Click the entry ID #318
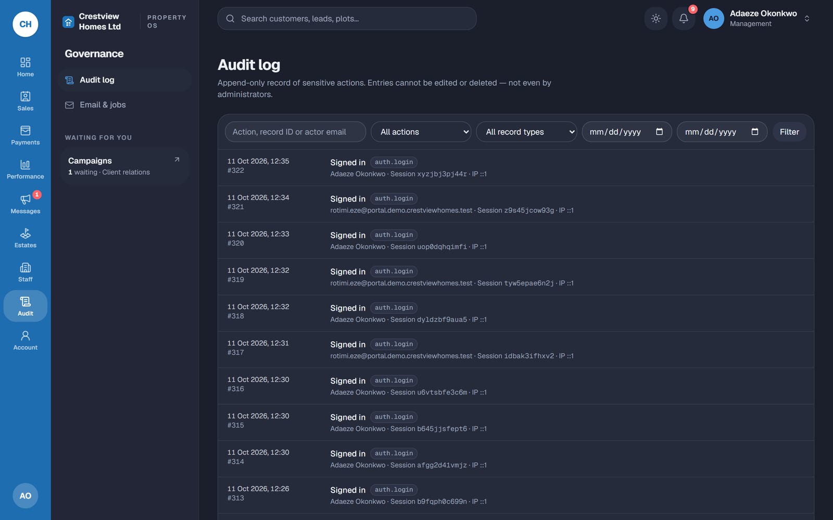 (236, 316)
